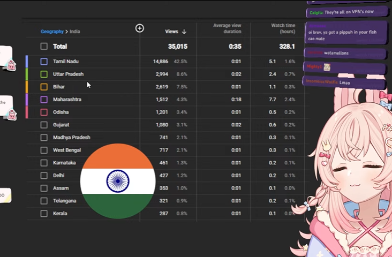Click the Bihar row label
This screenshot has width=392, height=257.
pos(59,87)
